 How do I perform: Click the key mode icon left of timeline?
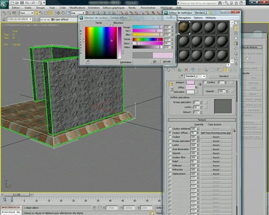pos(5,199)
